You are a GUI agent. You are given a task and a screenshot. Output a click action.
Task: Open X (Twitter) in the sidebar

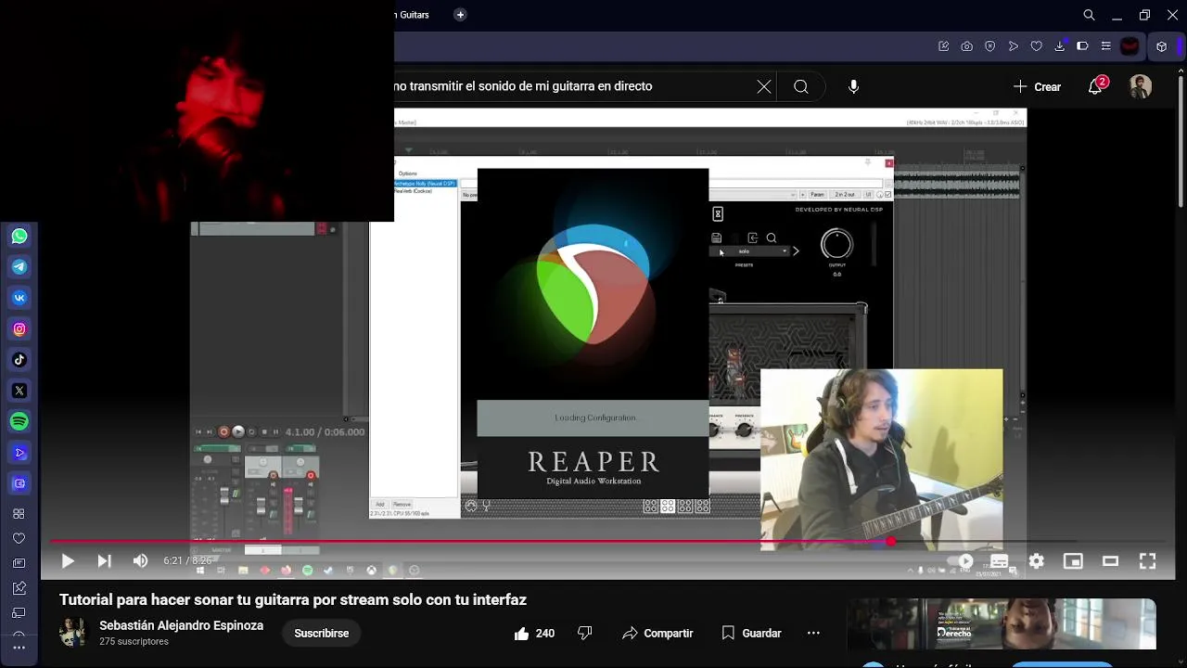click(19, 391)
